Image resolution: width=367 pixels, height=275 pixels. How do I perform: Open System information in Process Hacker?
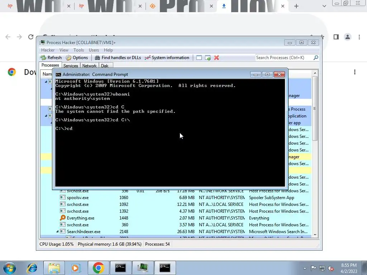click(167, 58)
